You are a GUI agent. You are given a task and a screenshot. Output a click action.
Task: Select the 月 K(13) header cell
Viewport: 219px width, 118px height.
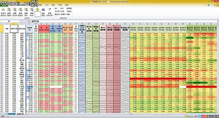[x=41, y=29]
